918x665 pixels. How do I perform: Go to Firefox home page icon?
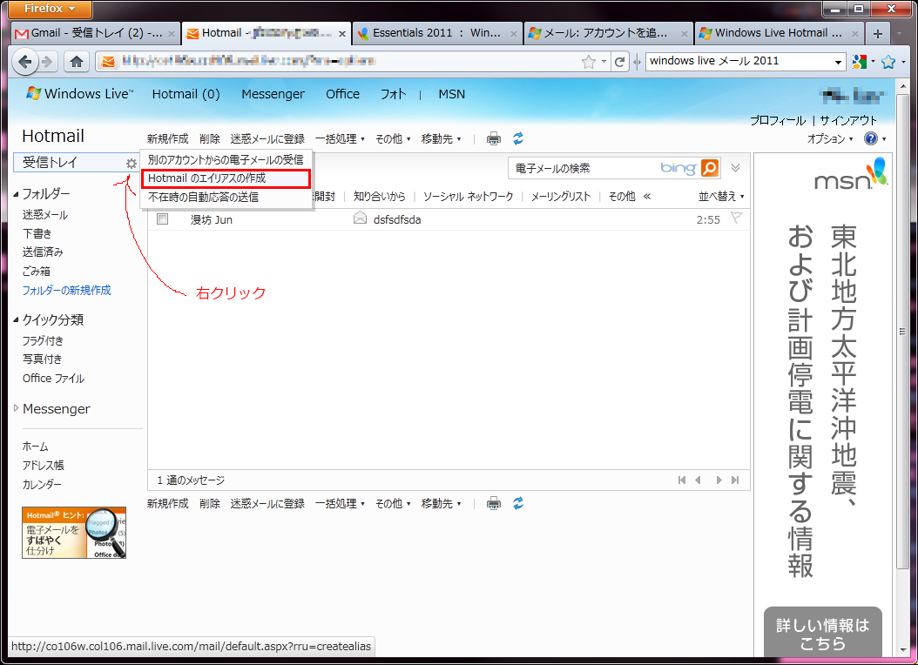(76, 61)
